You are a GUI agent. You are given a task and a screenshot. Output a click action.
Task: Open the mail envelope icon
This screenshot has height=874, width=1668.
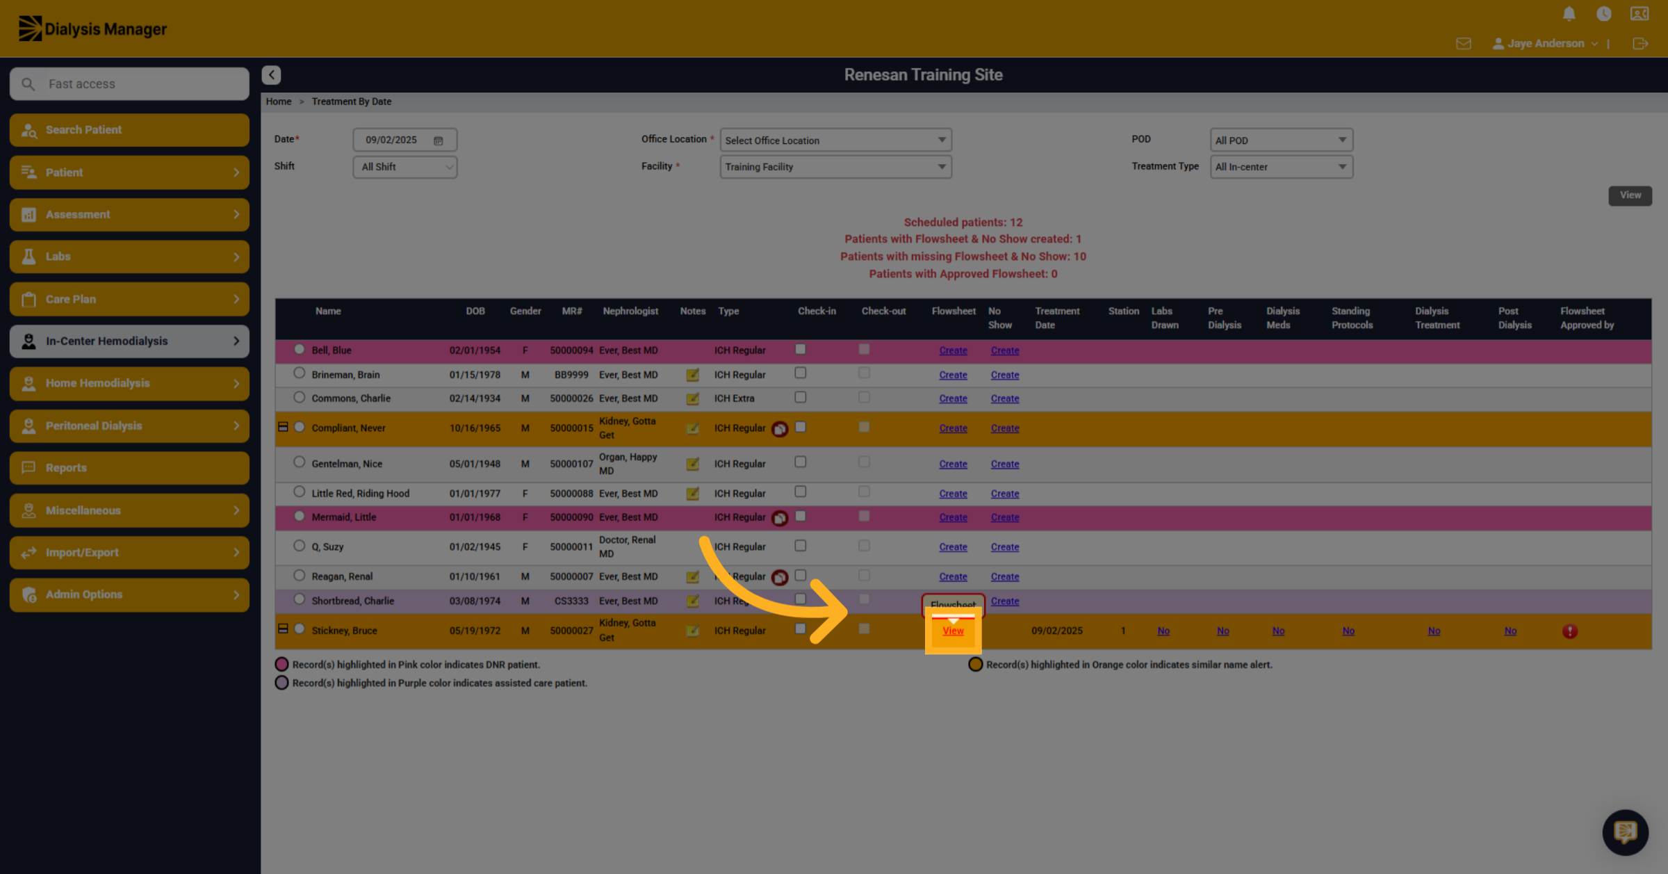click(x=1463, y=43)
